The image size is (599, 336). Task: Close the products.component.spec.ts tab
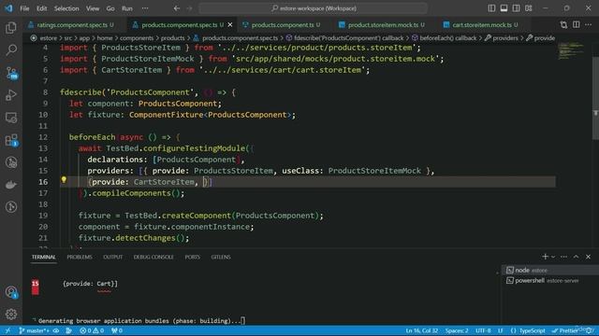click(x=230, y=25)
